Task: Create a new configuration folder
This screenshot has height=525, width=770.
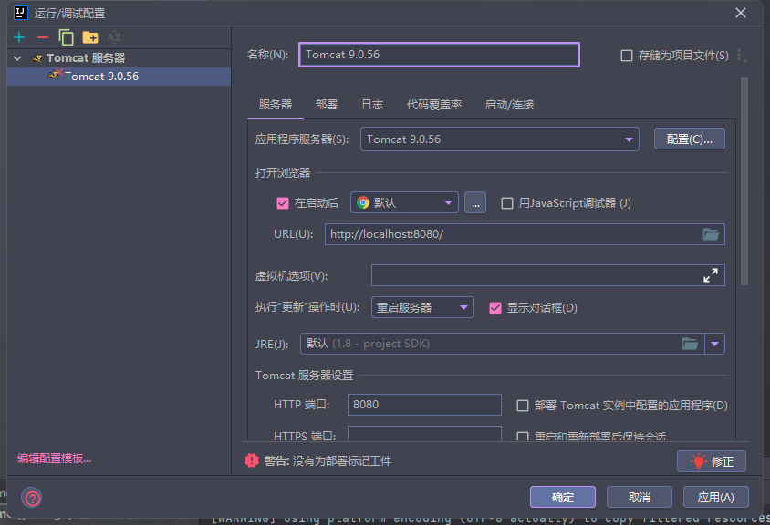Action: coord(90,37)
